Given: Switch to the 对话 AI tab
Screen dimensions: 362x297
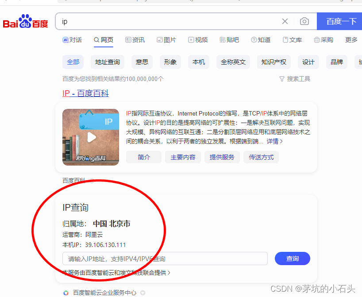Looking at the screenshot, I should [72, 40].
